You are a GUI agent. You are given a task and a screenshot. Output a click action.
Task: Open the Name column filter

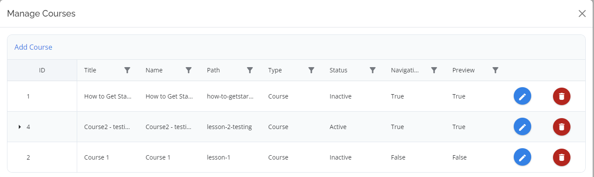click(189, 70)
